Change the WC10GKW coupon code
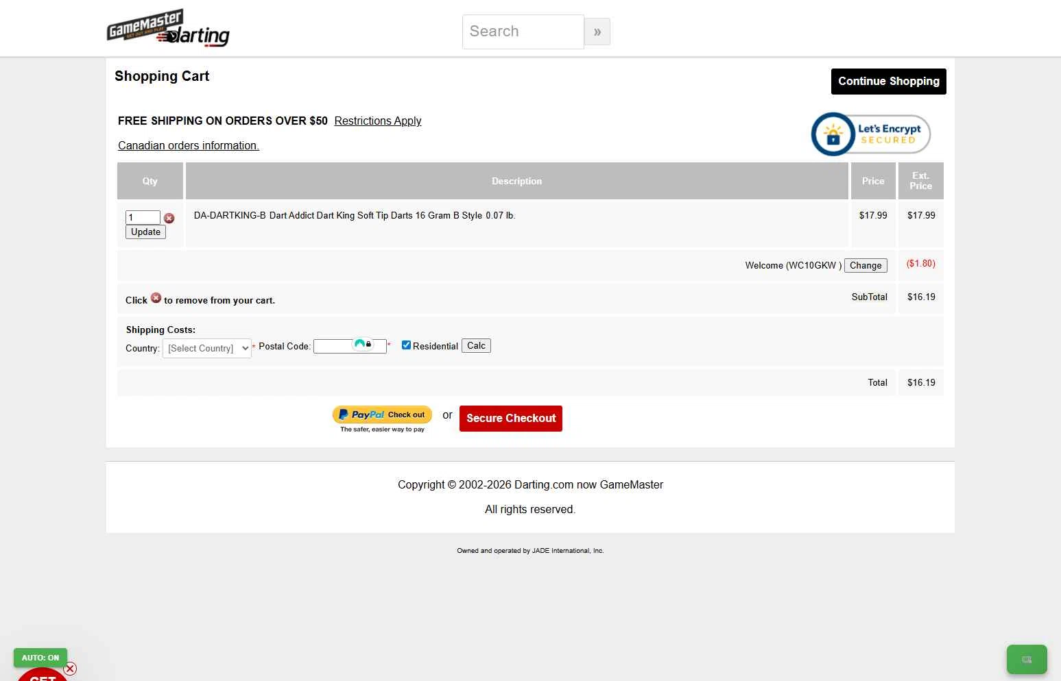 866,266
